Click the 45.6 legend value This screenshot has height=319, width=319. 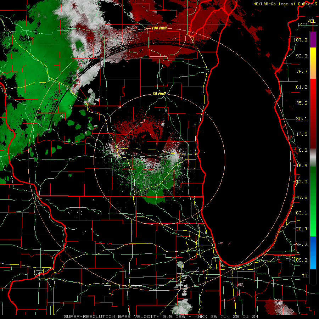click(x=302, y=103)
